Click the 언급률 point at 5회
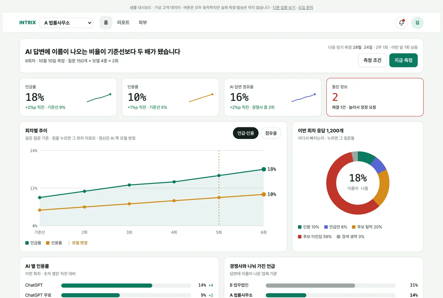The width and height of the screenshot is (443, 298). (219, 176)
